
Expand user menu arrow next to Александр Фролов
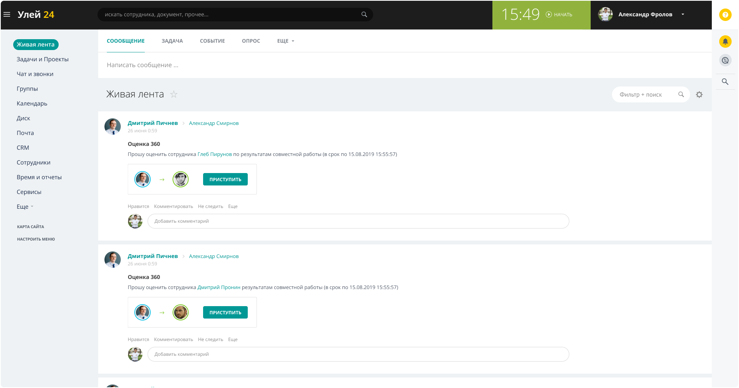point(683,14)
